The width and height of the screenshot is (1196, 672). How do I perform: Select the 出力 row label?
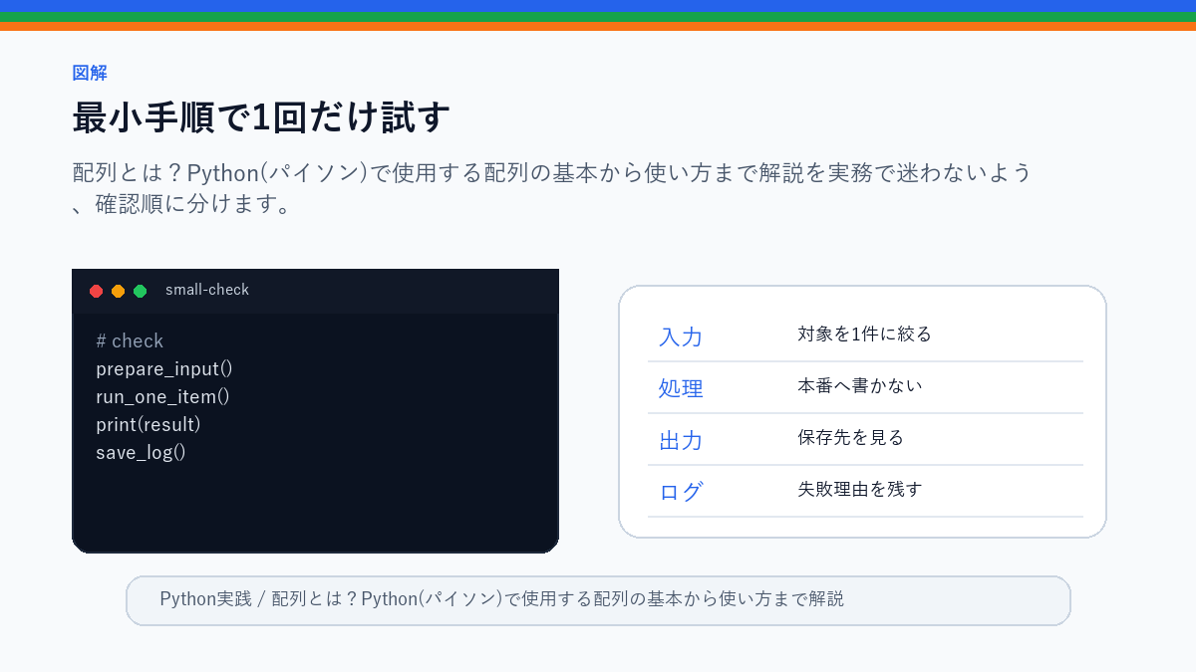click(x=681, y=440)
